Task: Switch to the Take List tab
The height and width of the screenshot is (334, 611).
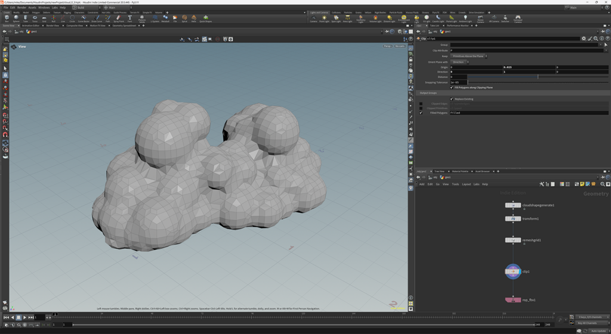Action: [x=434, y=26]
